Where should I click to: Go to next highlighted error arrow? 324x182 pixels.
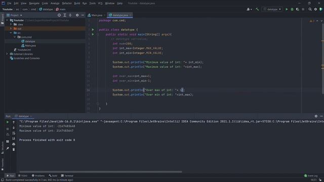click(x=321, y=21)
